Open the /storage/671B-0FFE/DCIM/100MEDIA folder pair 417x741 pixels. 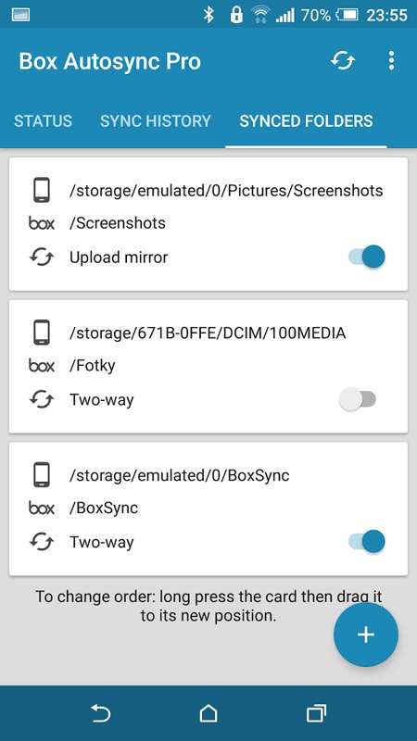pyautogui.click(x=208, y=366)
